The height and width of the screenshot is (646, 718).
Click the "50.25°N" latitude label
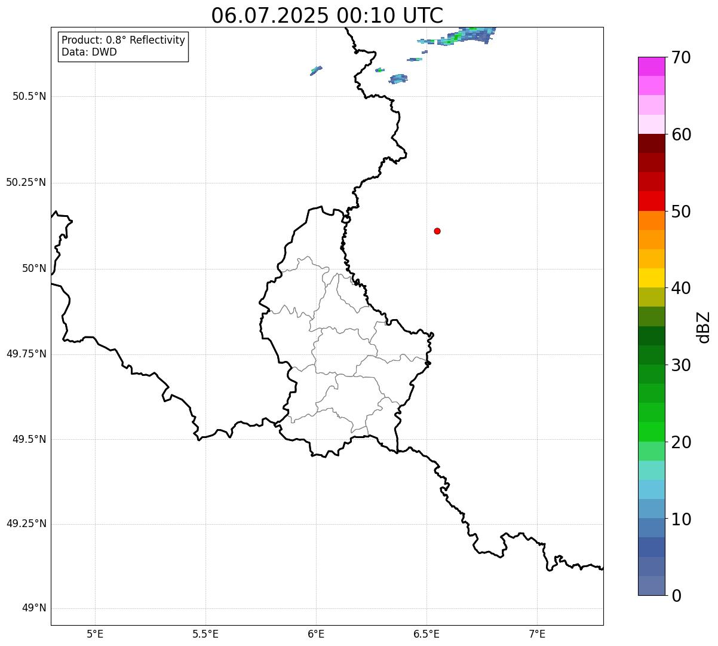coord(26,182)
